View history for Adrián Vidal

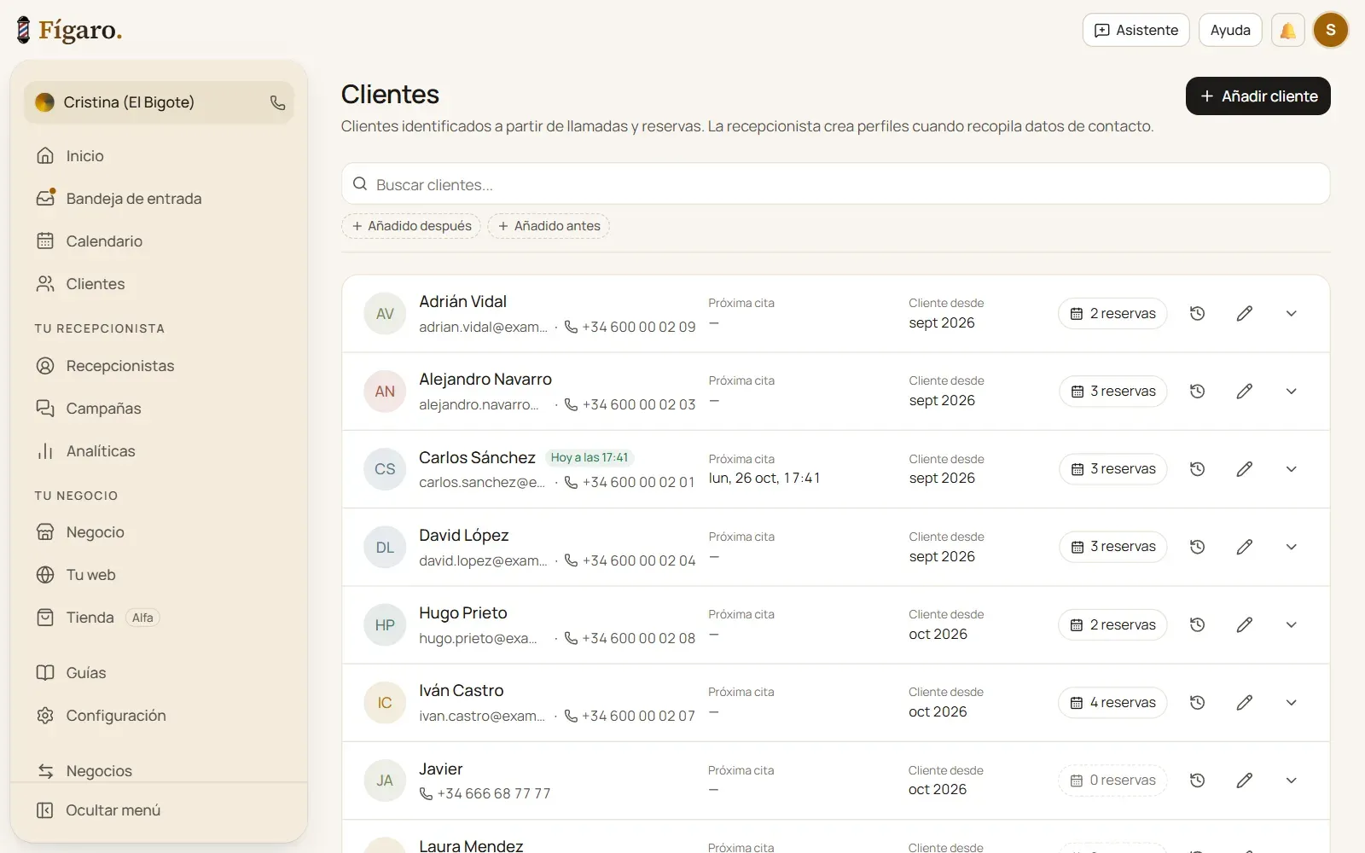click(x=1197, y=313)
